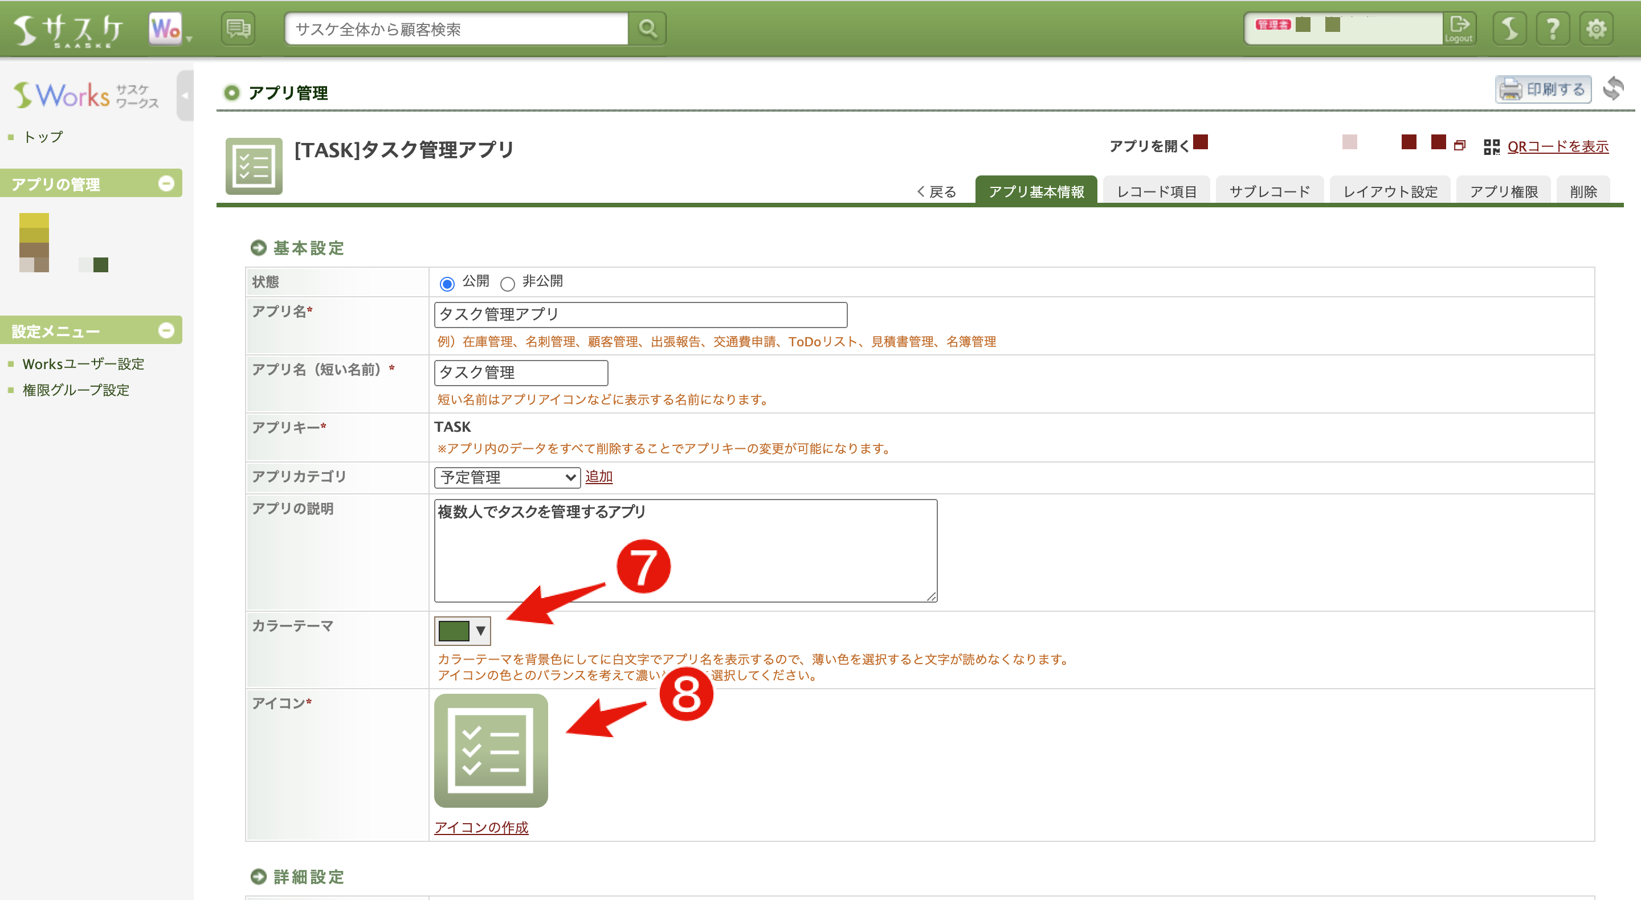Select the 公開 radio button for 状態
This screenshot has height=900, width=1641.
pyautogui.click(x=447, y=282)
